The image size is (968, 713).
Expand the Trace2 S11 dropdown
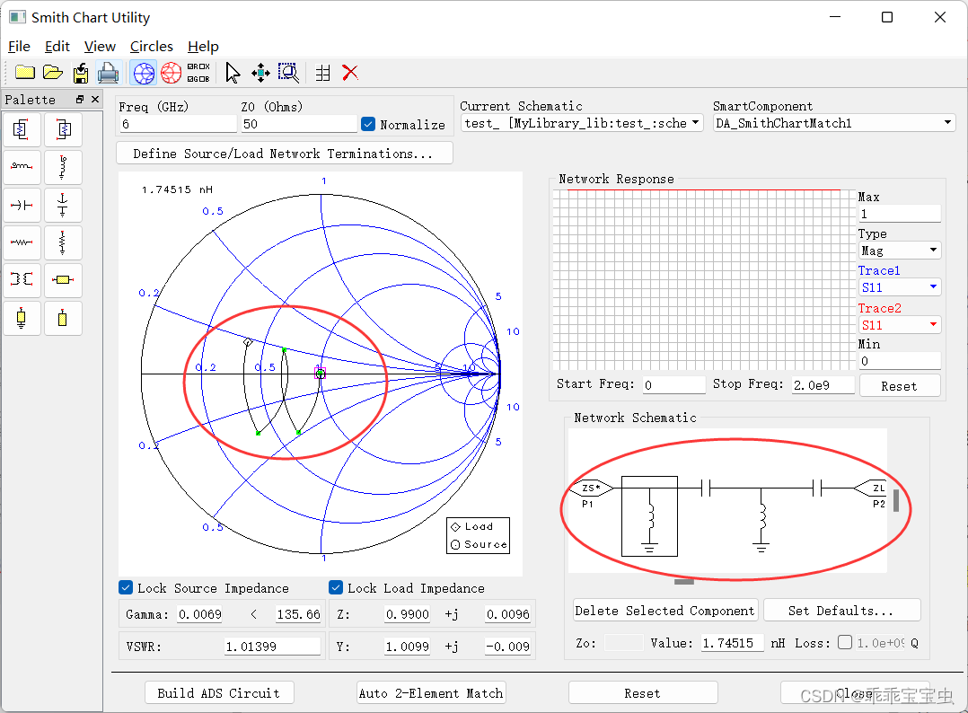[900, 325]
